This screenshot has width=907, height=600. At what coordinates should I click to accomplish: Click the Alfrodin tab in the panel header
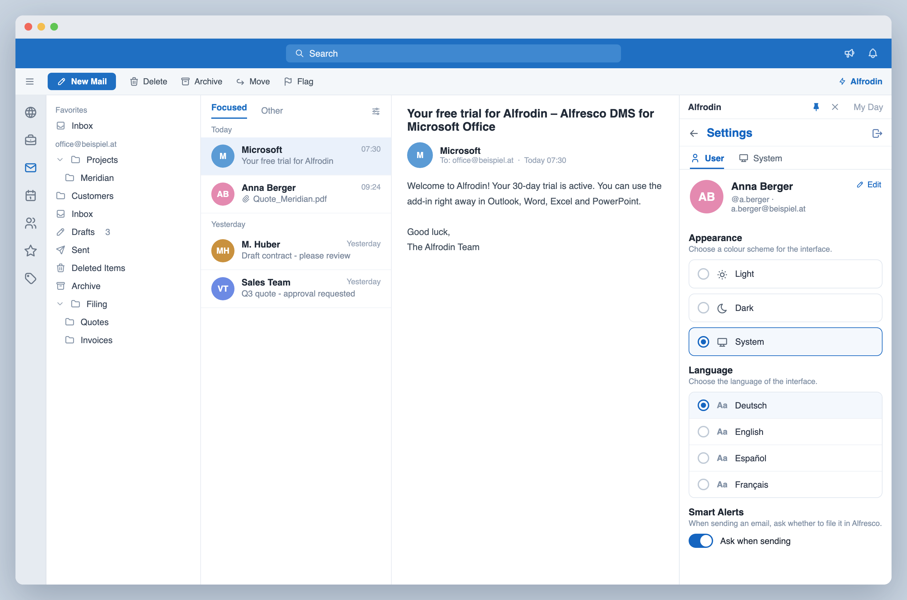pos(704,107)
